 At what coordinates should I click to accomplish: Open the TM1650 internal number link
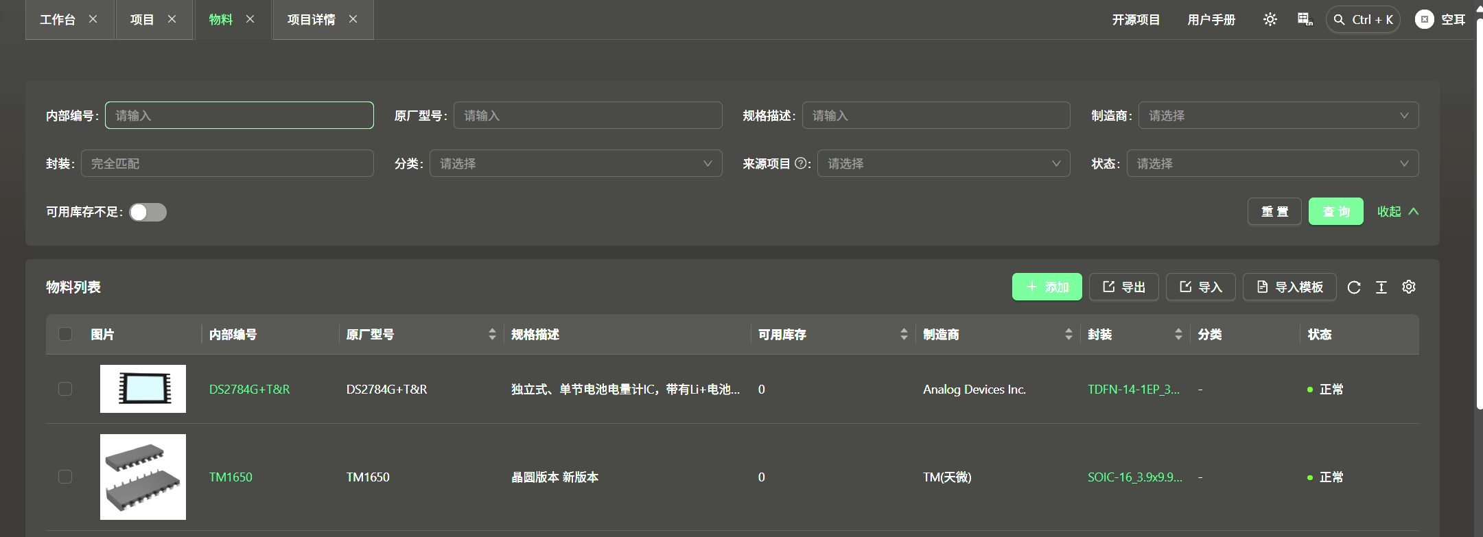click(231, 477)
